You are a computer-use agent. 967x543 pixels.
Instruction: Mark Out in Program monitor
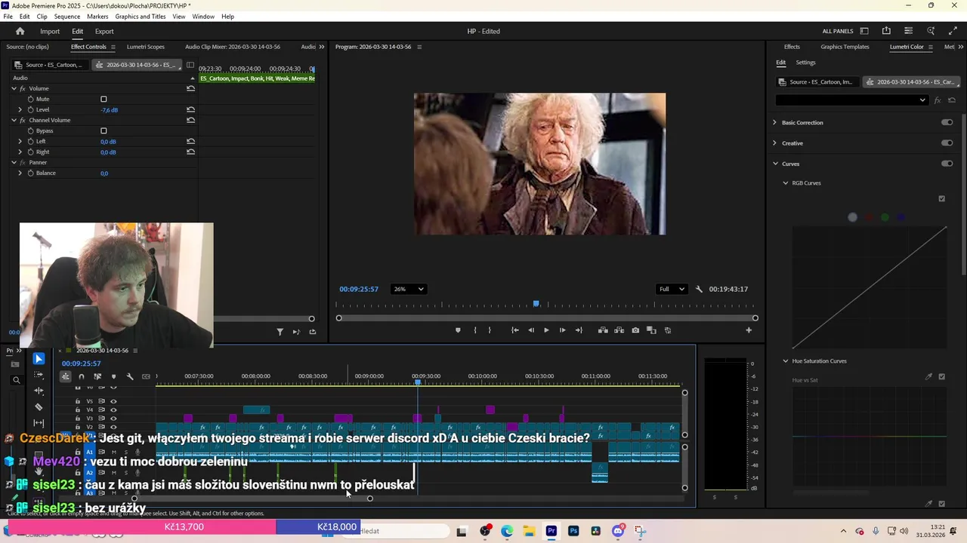490,330
